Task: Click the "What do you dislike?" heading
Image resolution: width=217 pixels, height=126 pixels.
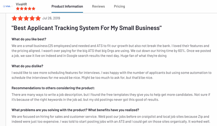Action: (27, 66)
